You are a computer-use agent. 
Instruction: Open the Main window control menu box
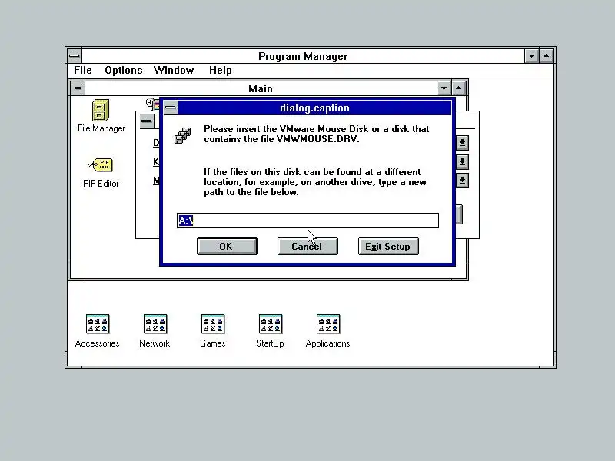coord(78,88)
